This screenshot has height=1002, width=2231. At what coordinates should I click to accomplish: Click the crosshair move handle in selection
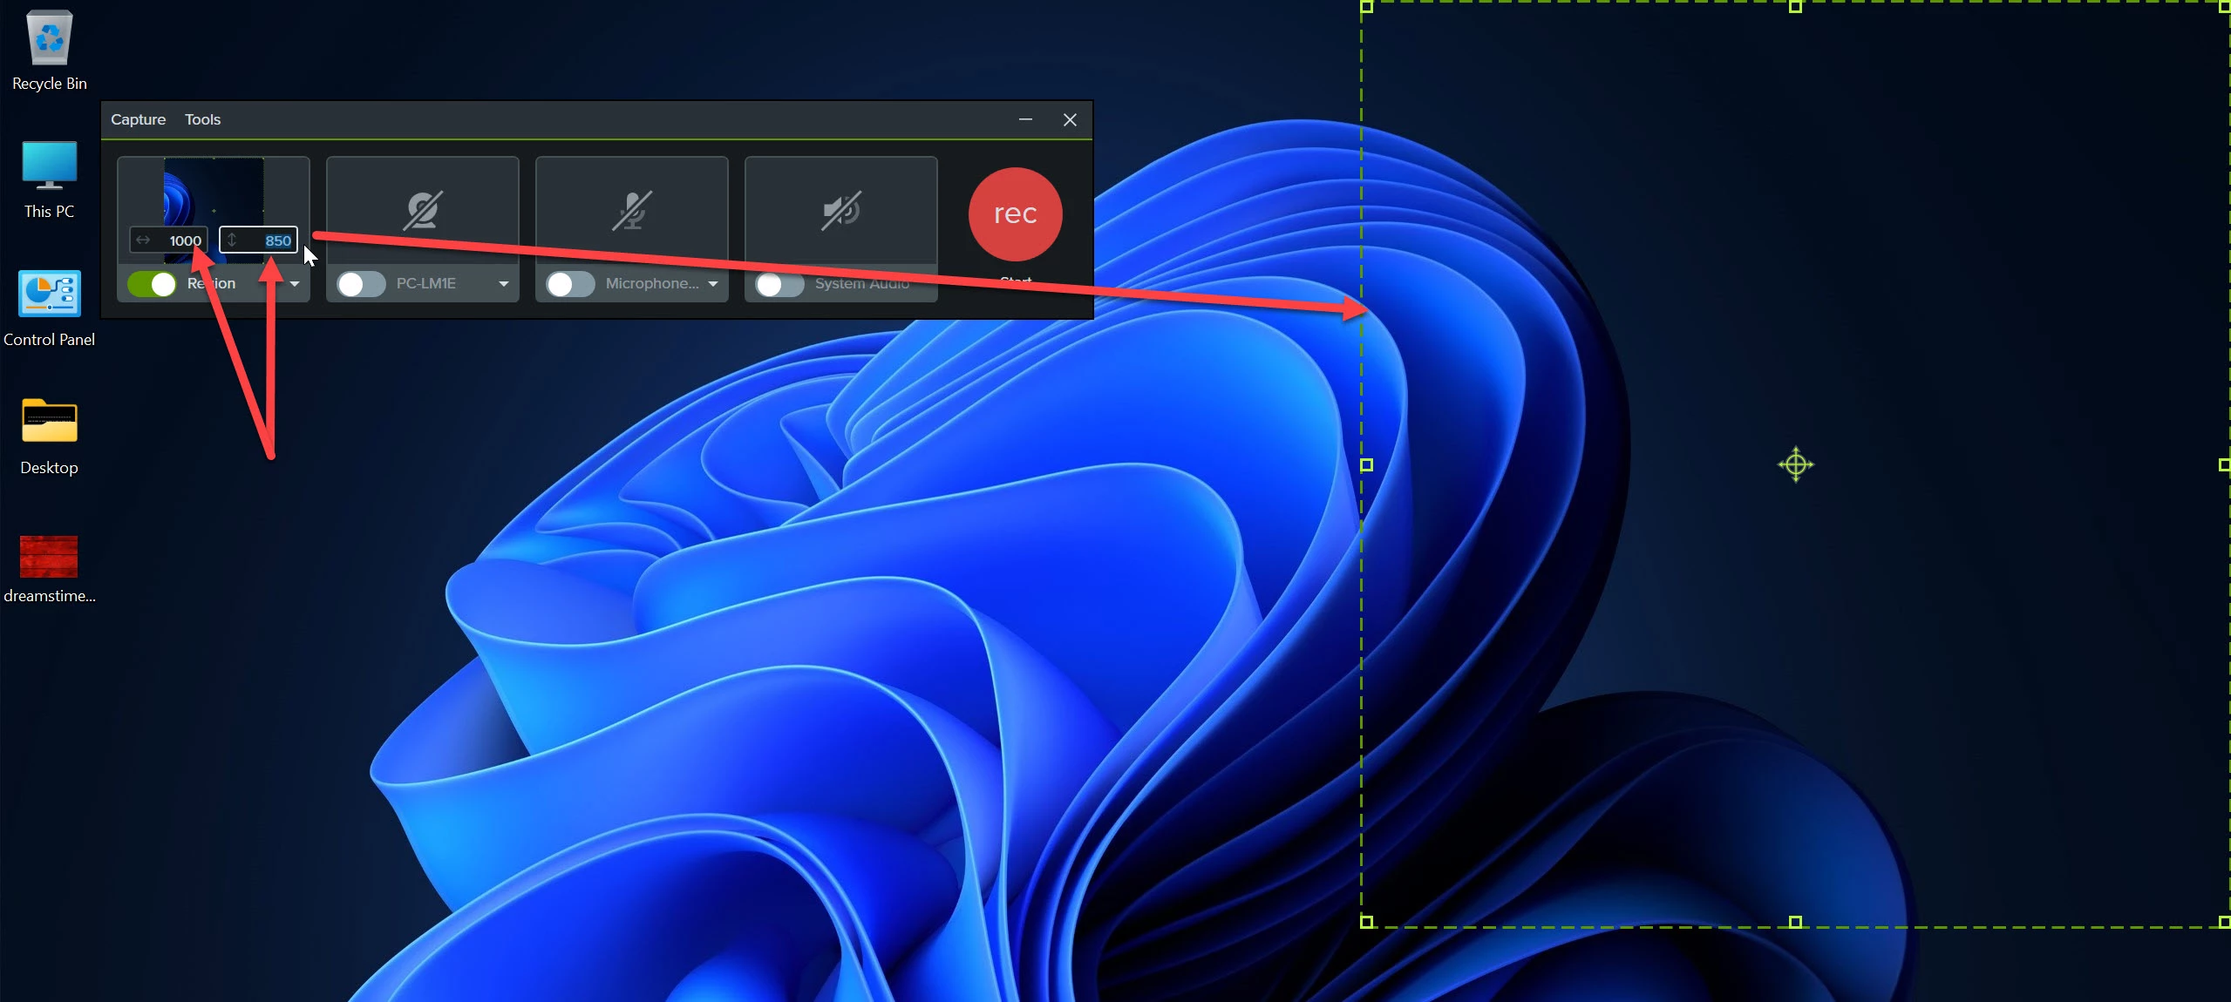[1795, 464]
